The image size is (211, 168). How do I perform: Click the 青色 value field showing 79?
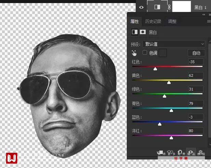196,103
